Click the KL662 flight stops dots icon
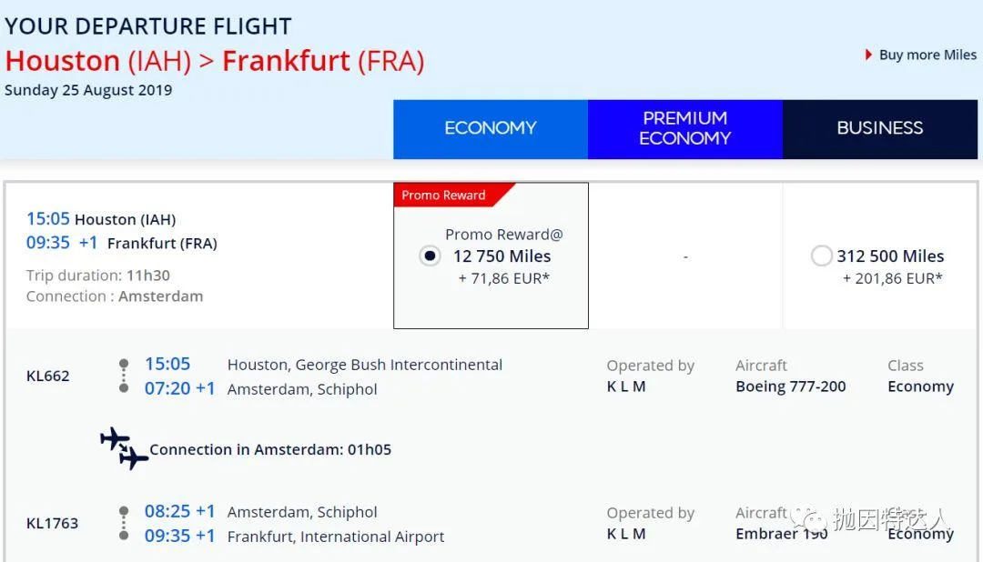 (x=124, y=376)
